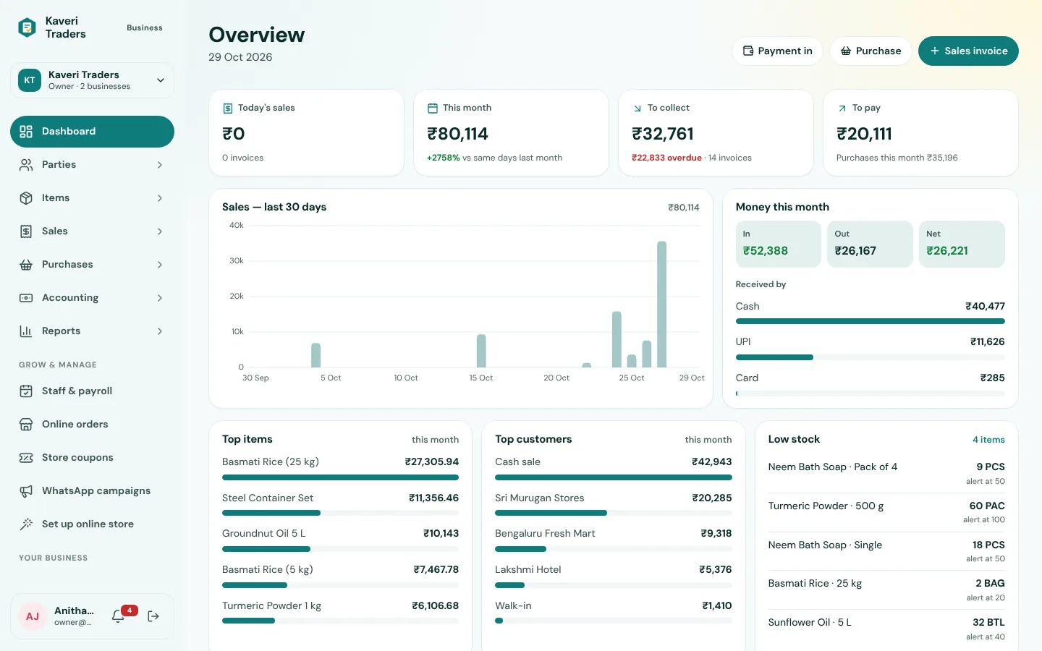Click the Accounting cash icon
1042x651 pixels.
point(26,298)
